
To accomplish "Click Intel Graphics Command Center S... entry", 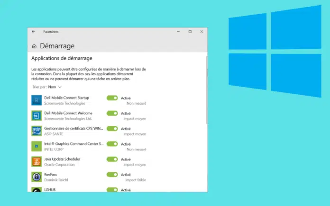I will pos(74,144).
